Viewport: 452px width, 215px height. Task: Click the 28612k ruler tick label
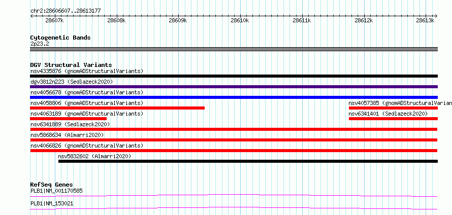pyautogui.click(x=364, y=20)
